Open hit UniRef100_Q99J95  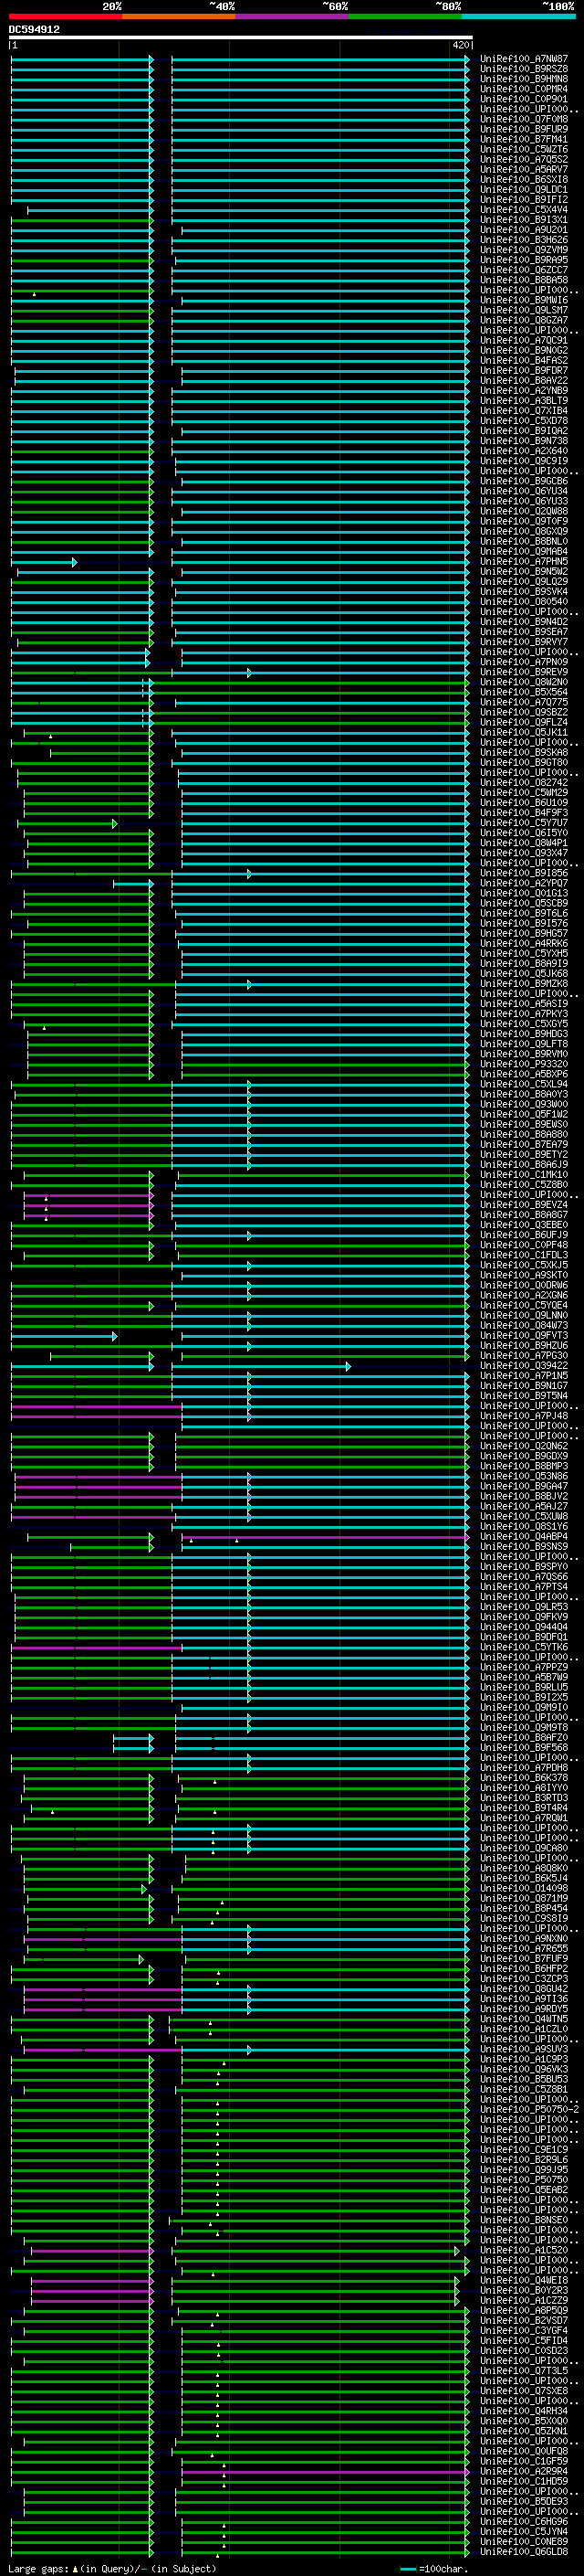point(523,2170)
